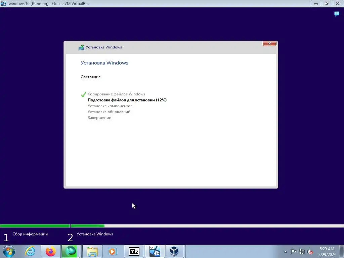This screenshot has height=258, width=344.
Task: Open VirtualBox Manager cube icon
Action: 174,251
